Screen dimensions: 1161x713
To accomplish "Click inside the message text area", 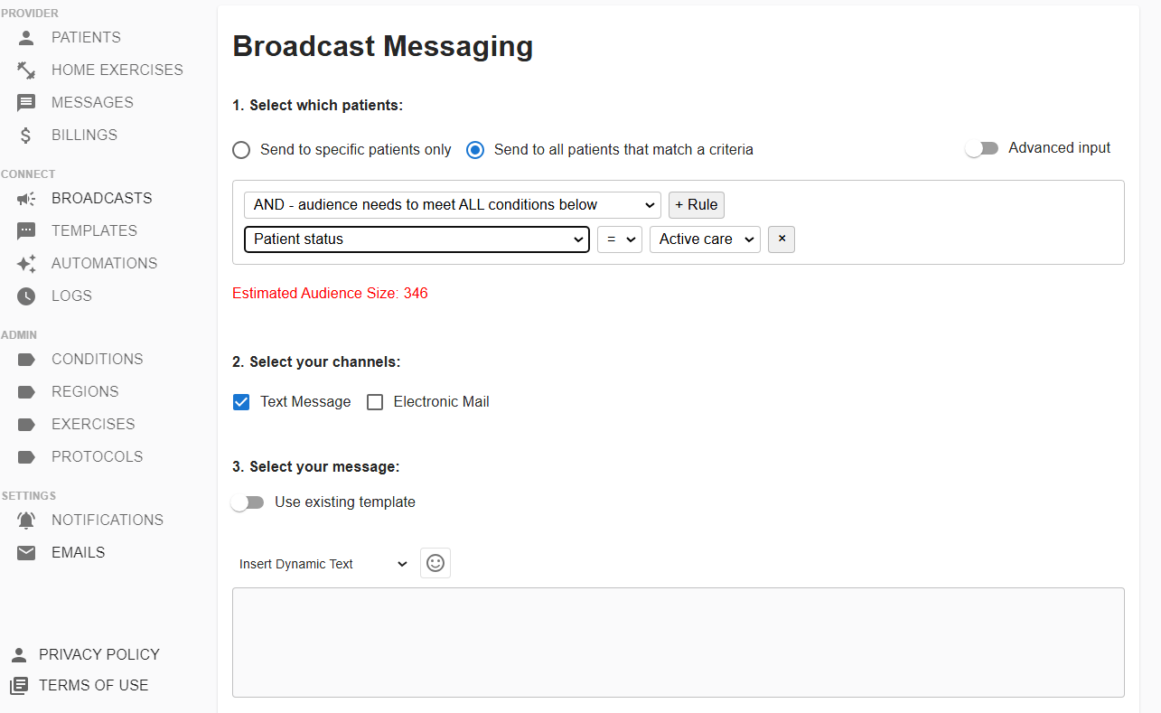I will click(678, 642).
